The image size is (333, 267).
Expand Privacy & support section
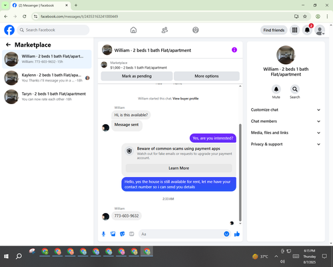click(x=286, y=144)
